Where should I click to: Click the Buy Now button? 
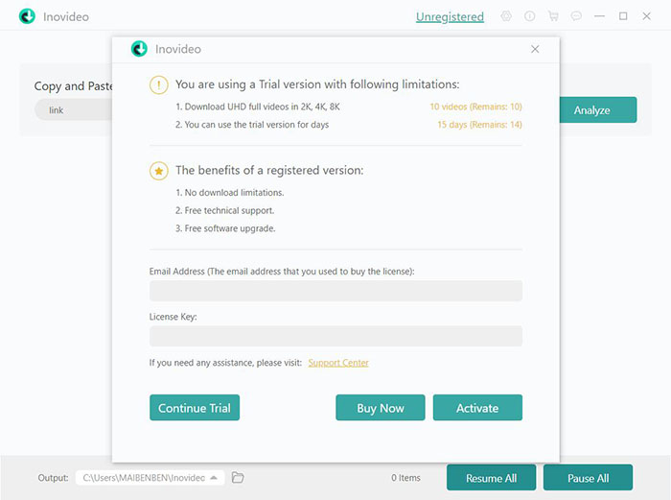tap(381, 408)
